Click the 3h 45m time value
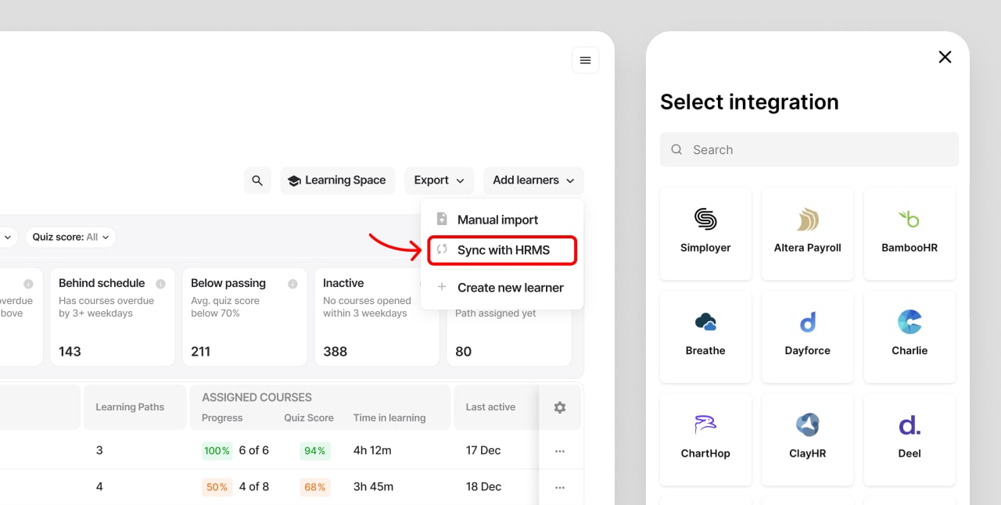Viewport: 1001px width, 505px height. (373, 487)
